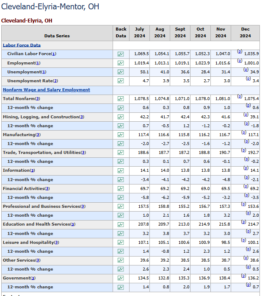The image size is (265, 296).
Task: Open chart for Leisure and Hospitality 12-month % change
Action: 121,251
